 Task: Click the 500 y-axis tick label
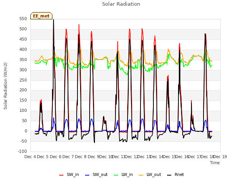(23, 29)
